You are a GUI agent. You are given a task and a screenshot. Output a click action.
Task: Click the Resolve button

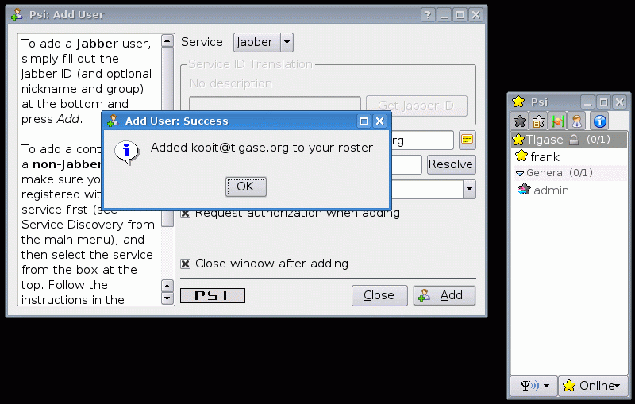click(451, 164)
